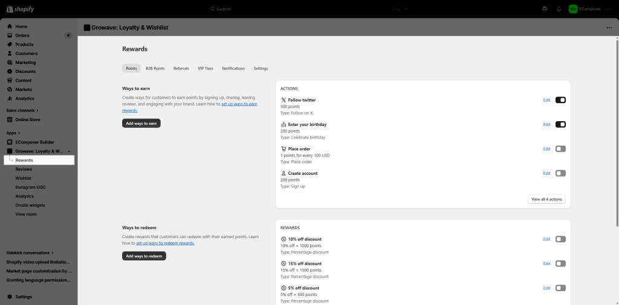
Task: Click the Add ways to earn button
Action: coord(141,124)
